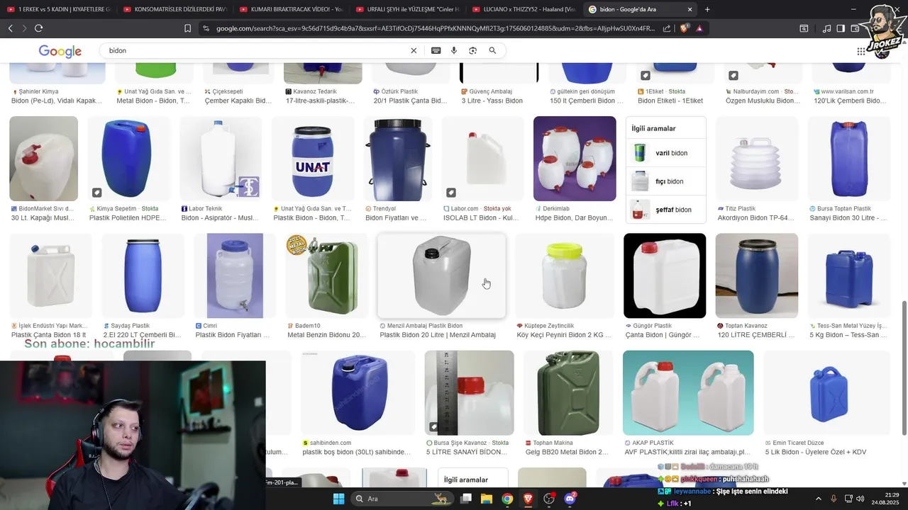Go back with the browser back arrow
This screenshot has height=510, width=908.
click(x=10, y=28)
